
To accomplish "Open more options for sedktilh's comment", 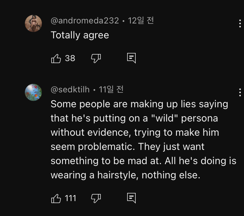I will pos(240,93).
